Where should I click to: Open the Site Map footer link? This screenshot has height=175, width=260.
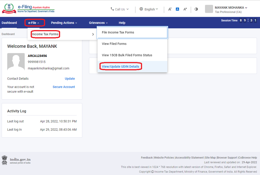(x=210, y=158)
